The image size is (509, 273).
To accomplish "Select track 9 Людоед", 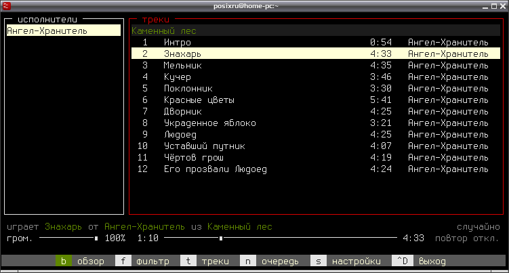I will point(316,134).
